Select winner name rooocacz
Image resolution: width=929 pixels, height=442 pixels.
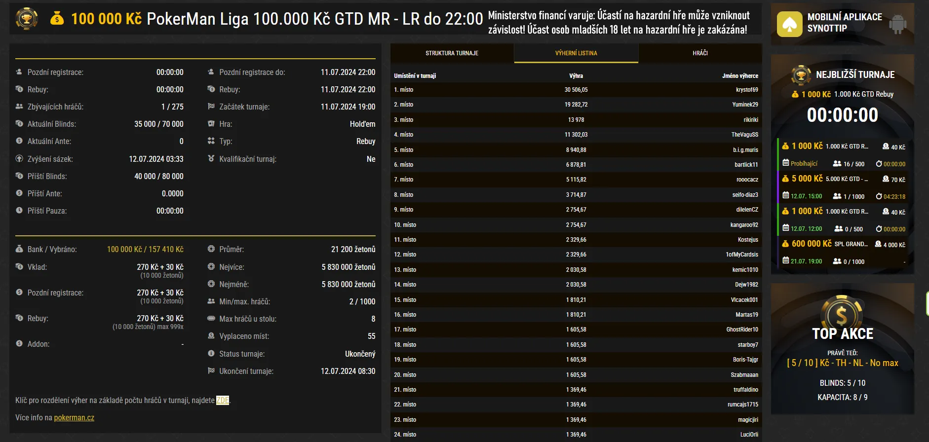click(x=747, y=180)
